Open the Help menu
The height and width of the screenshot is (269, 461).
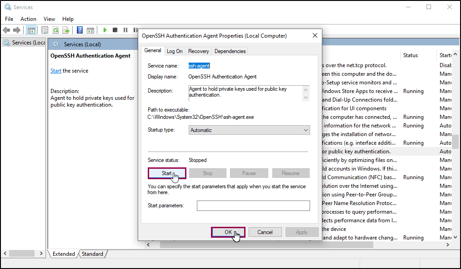click(x=68, y=19)
